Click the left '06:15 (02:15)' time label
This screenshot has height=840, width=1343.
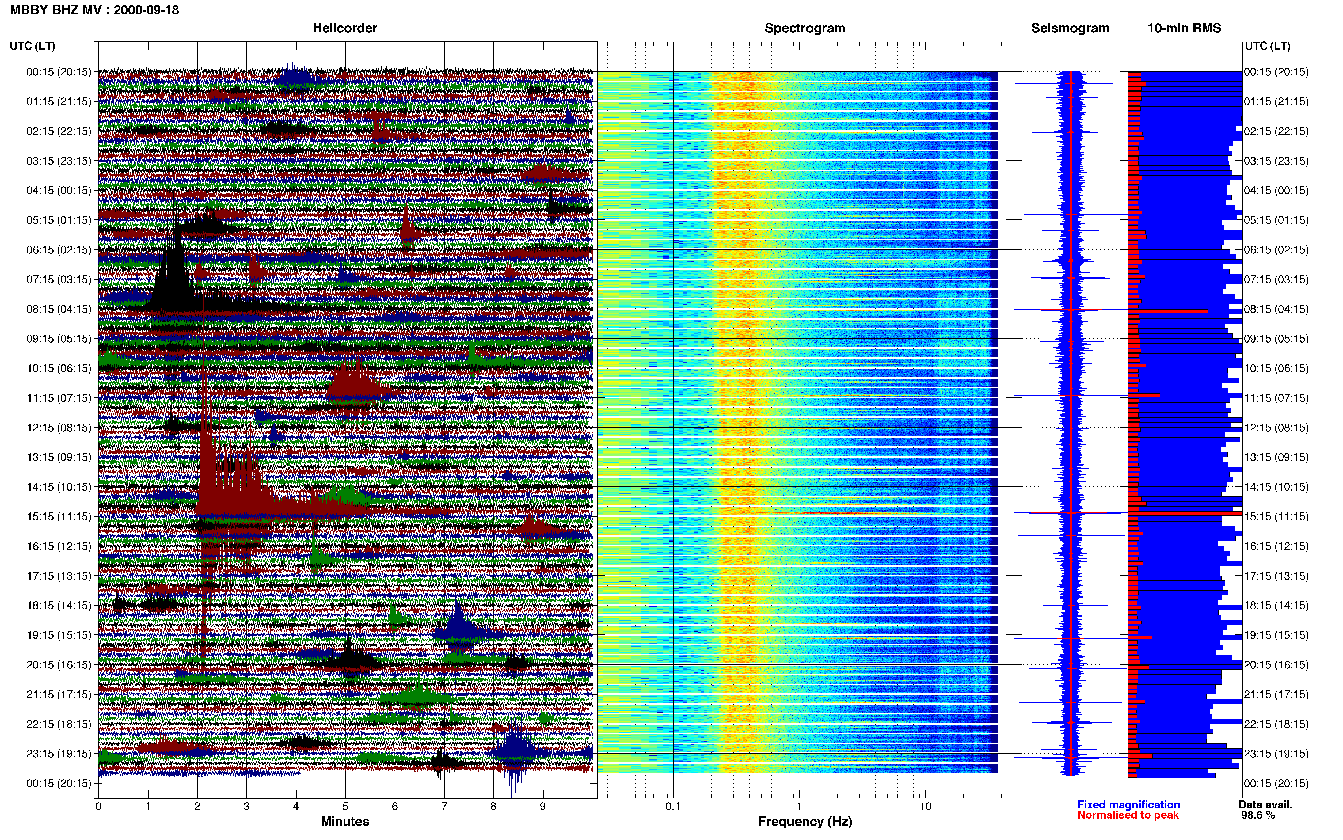point(59,250)
